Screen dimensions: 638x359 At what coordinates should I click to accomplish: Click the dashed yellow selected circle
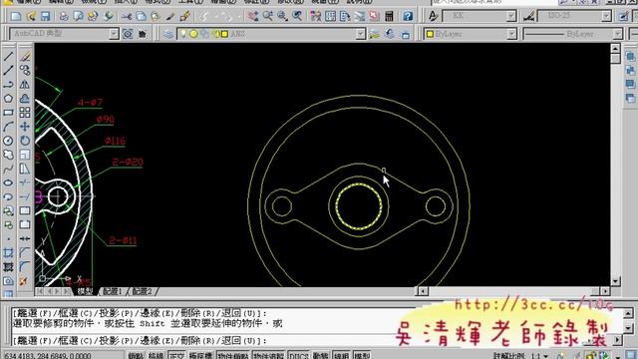359,206
